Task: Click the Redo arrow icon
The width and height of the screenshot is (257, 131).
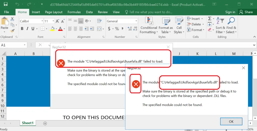Action: tap(29, 4)
